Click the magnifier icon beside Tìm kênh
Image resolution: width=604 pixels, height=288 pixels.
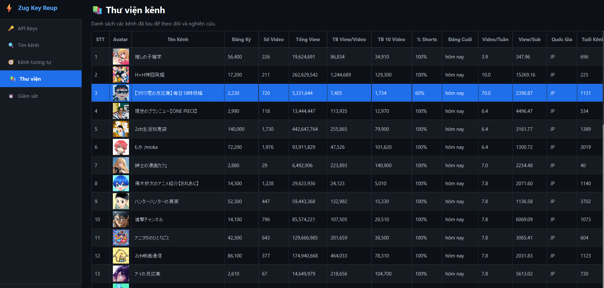11,45
